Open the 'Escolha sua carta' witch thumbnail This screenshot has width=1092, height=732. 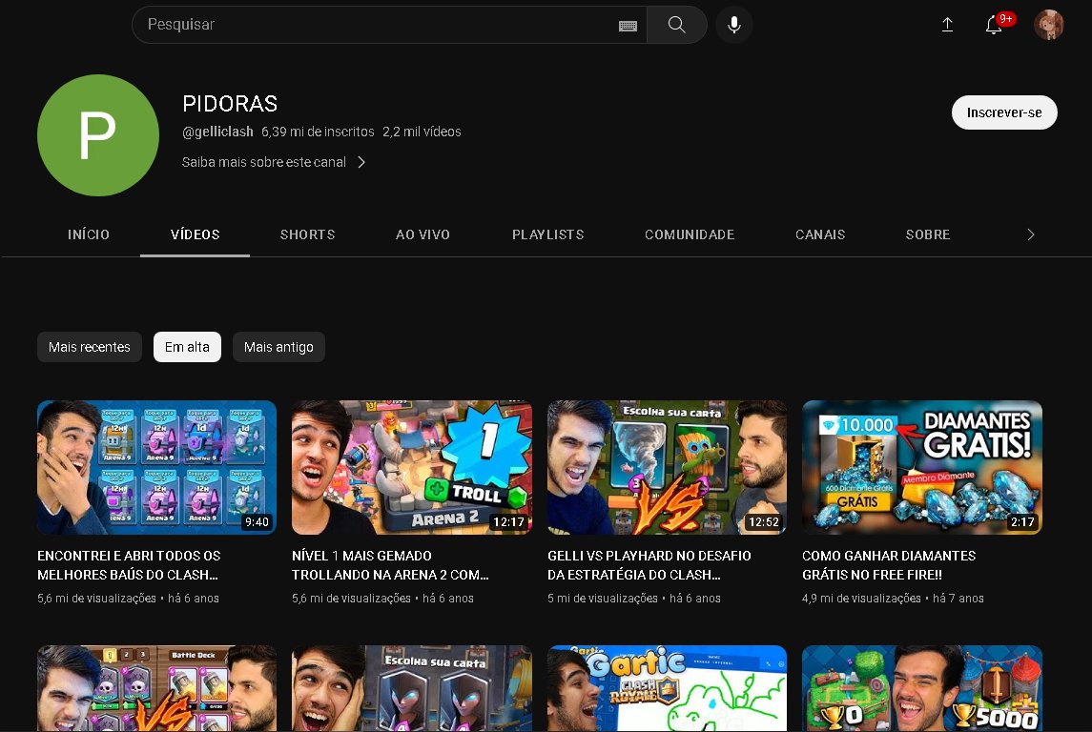point(412,688)
